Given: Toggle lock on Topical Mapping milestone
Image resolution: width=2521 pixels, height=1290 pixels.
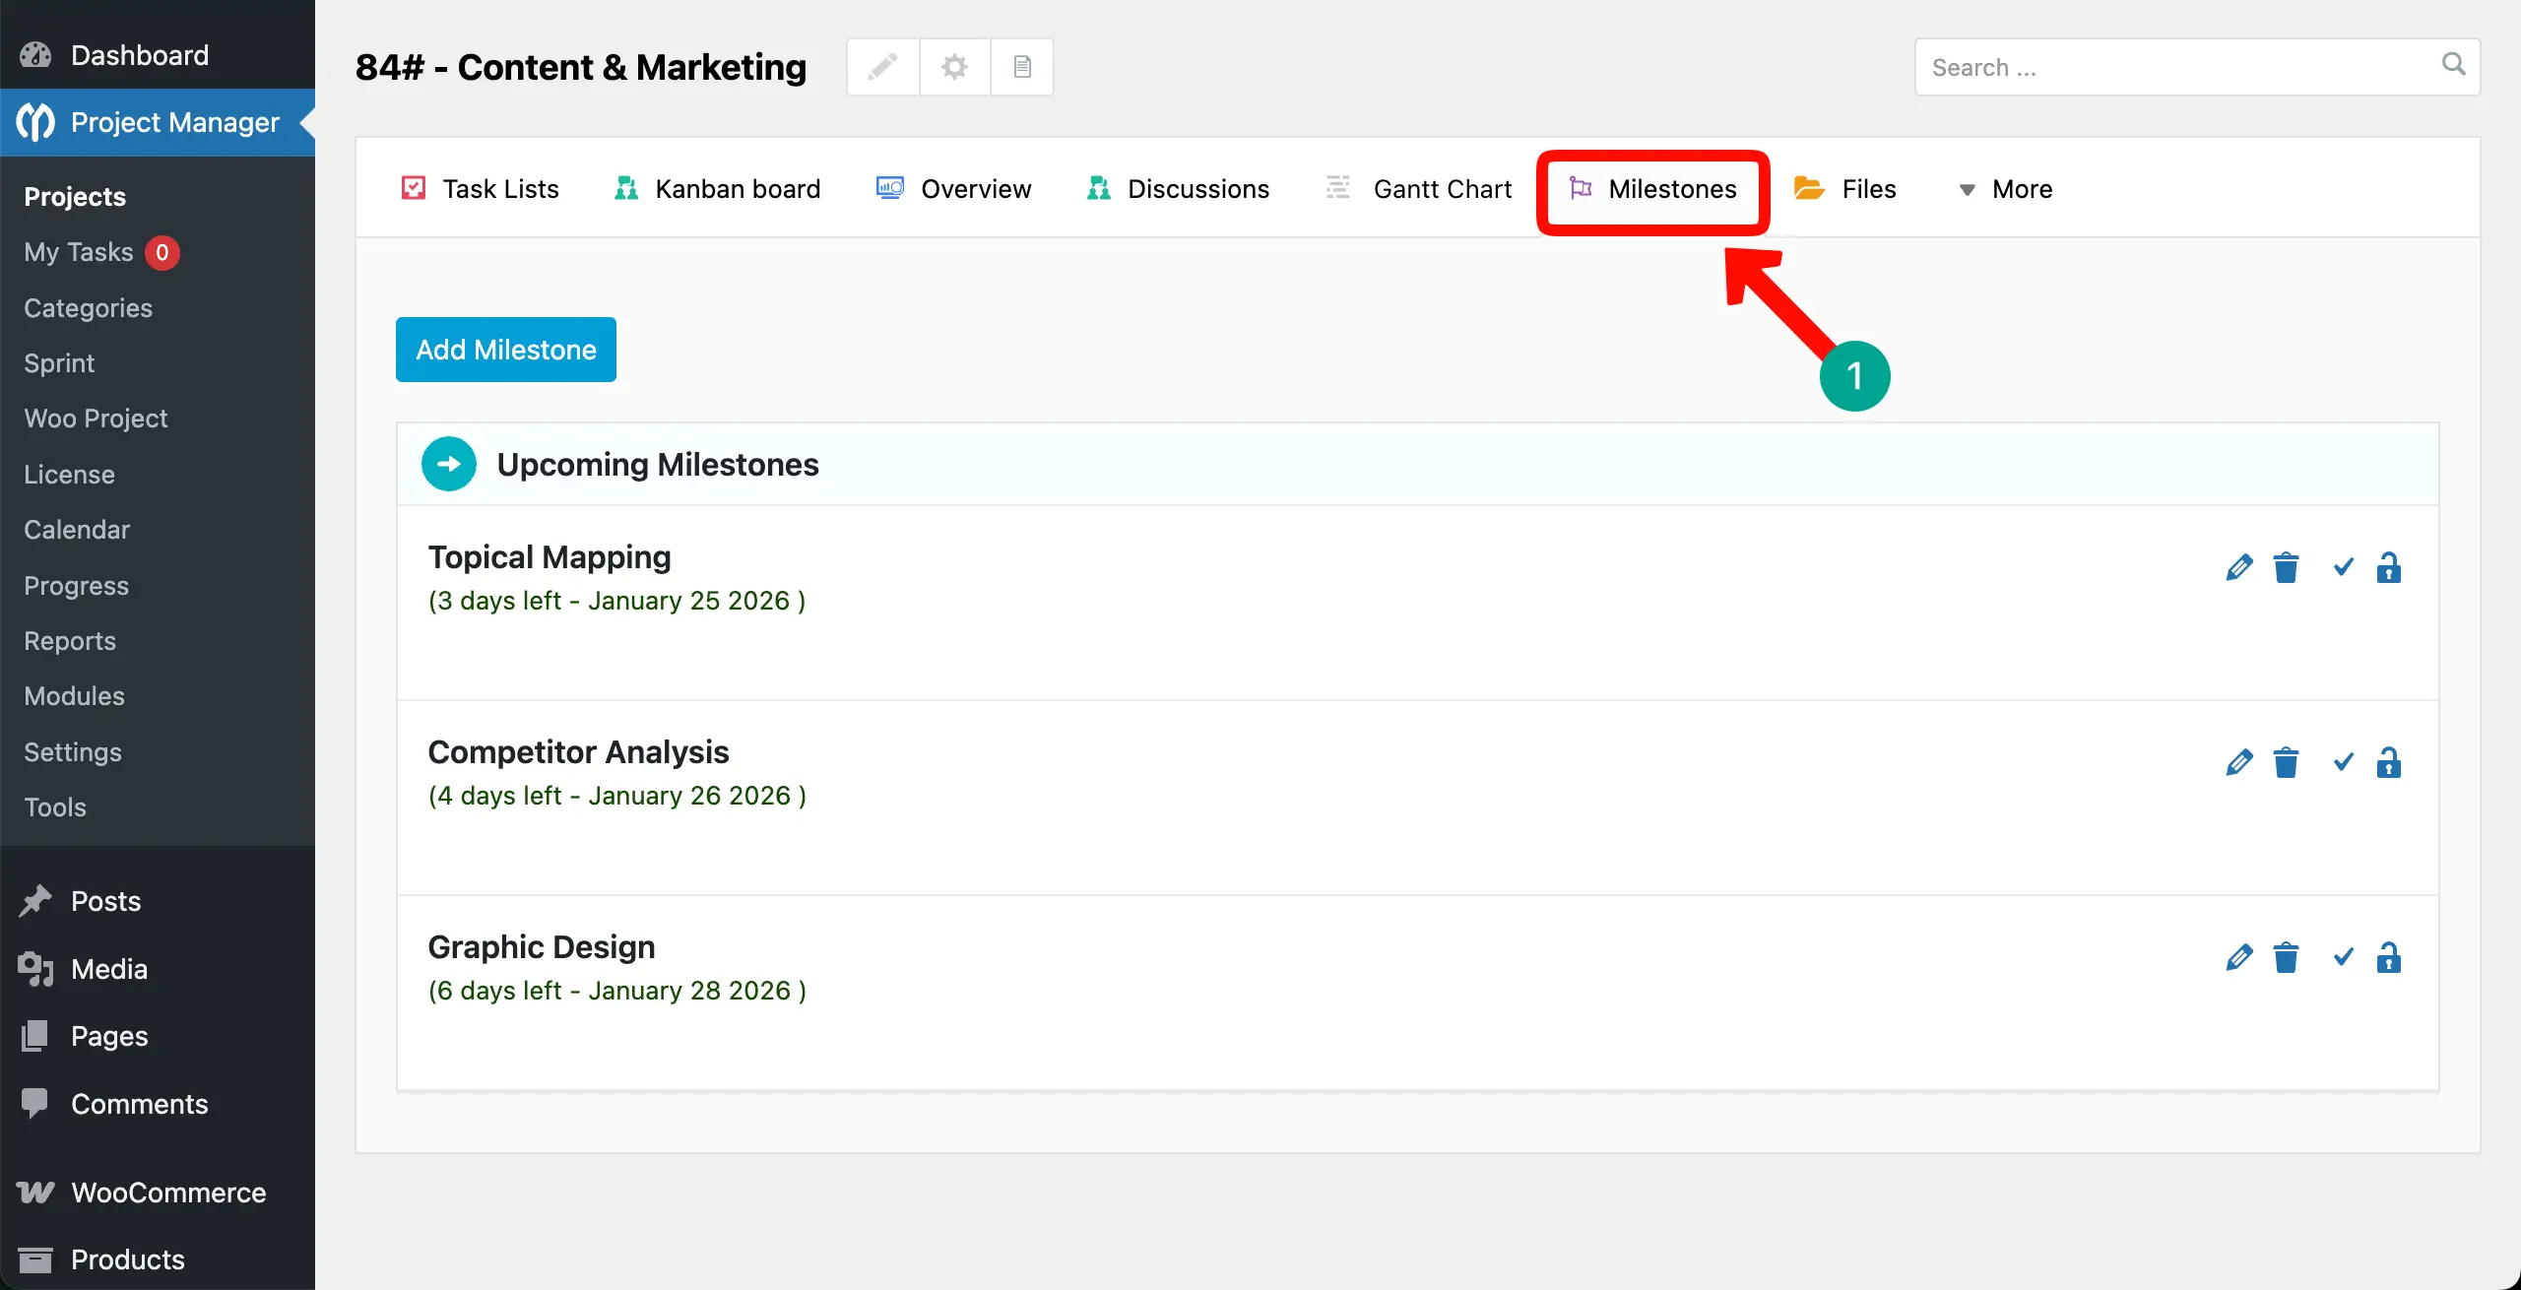Looking at the screenshot, I should pyautogui.click(x=2388, y=568).
